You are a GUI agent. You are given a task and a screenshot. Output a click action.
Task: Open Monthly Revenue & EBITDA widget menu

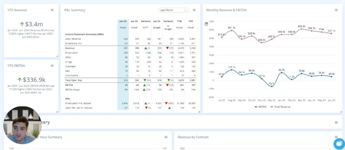point(336,10)
